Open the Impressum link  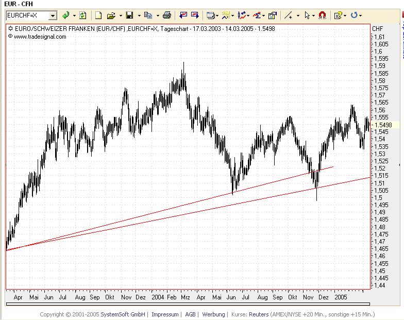(165, 314)
